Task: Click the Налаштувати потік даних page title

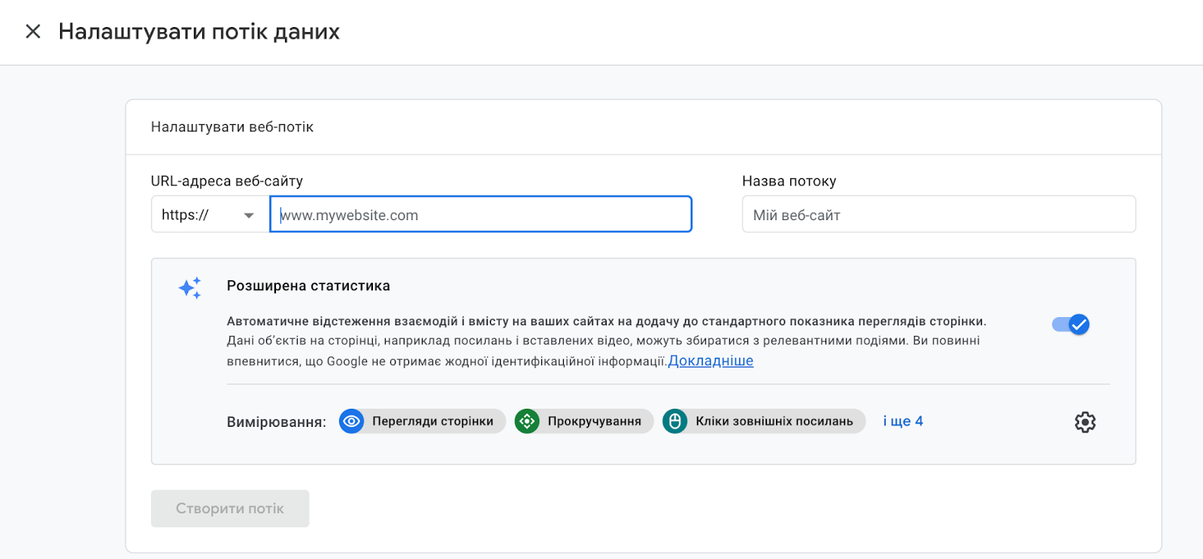Action: pos(199,32)
